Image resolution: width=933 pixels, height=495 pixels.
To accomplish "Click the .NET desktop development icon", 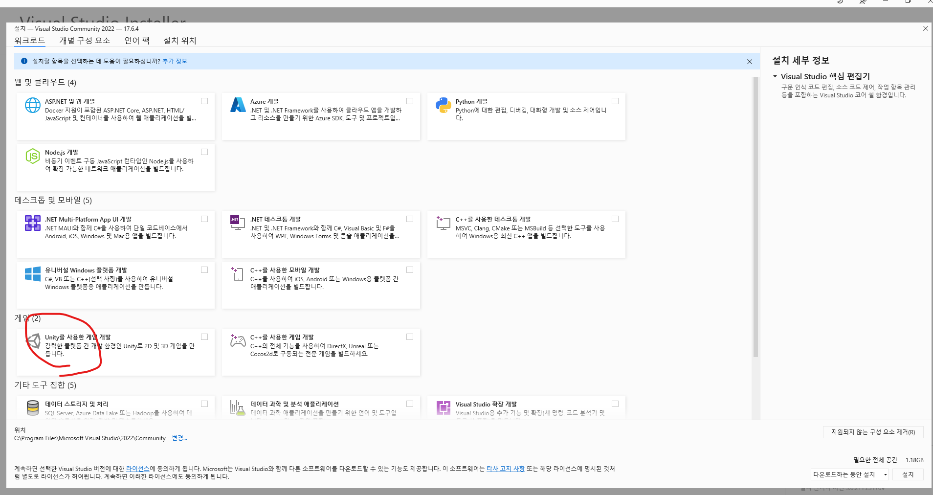I will (238, 223).
